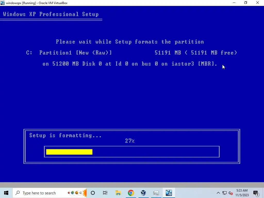
Task: Open the clock showing 5:23 AM
Action: pyautogui.click(x=242, y=193)
